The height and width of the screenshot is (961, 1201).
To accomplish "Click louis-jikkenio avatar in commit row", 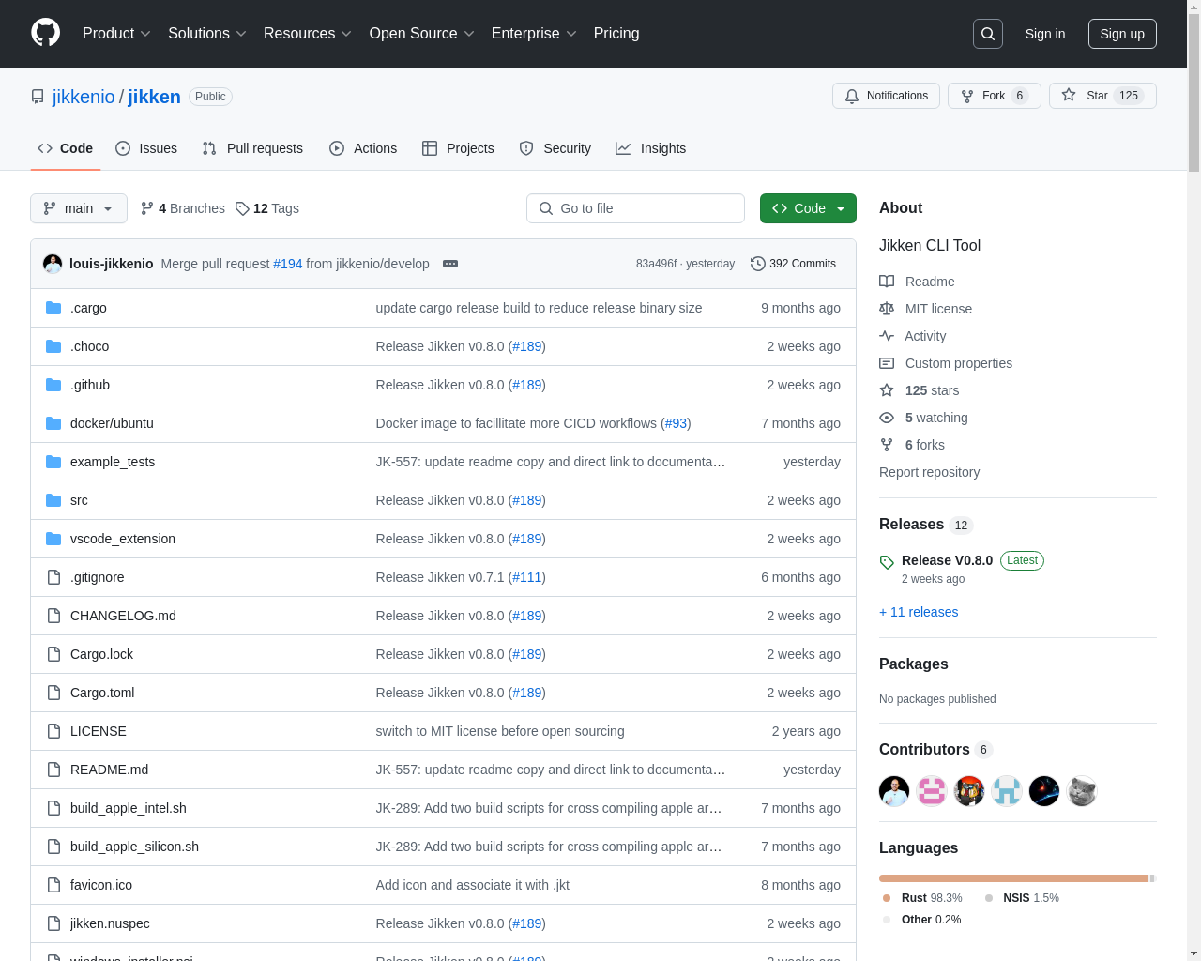I will [x=53, y=264].
